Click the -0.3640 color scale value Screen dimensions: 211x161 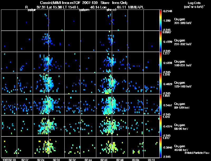tap(167, 148)
